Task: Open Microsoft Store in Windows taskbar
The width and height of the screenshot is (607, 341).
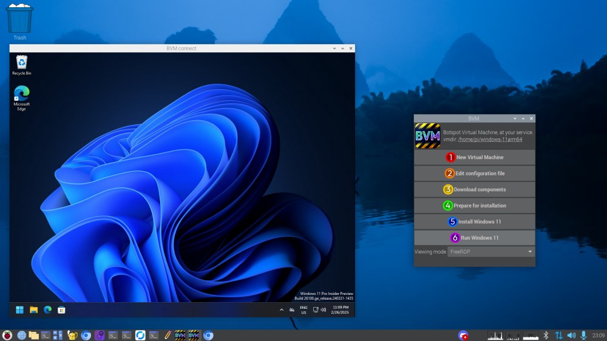Action: pyautogui.click(x=61, y=310)
